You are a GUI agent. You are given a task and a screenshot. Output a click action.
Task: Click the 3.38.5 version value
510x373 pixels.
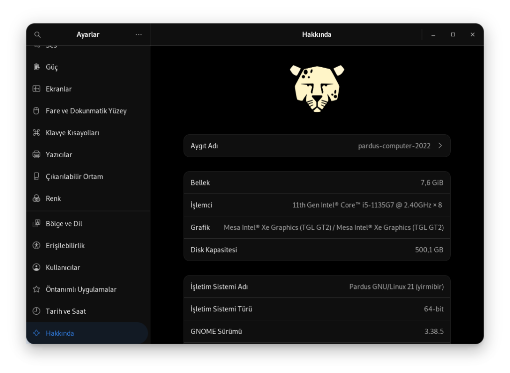click(434, 331)
